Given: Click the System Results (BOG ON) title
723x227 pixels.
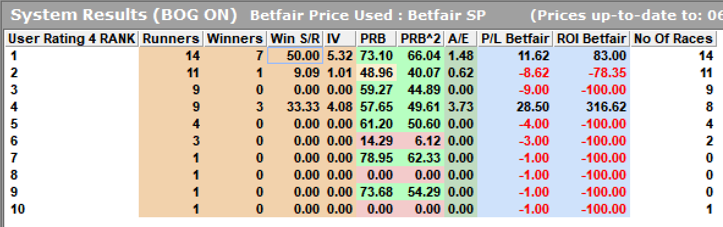Looking at the screenshot, I should [124, 15].
